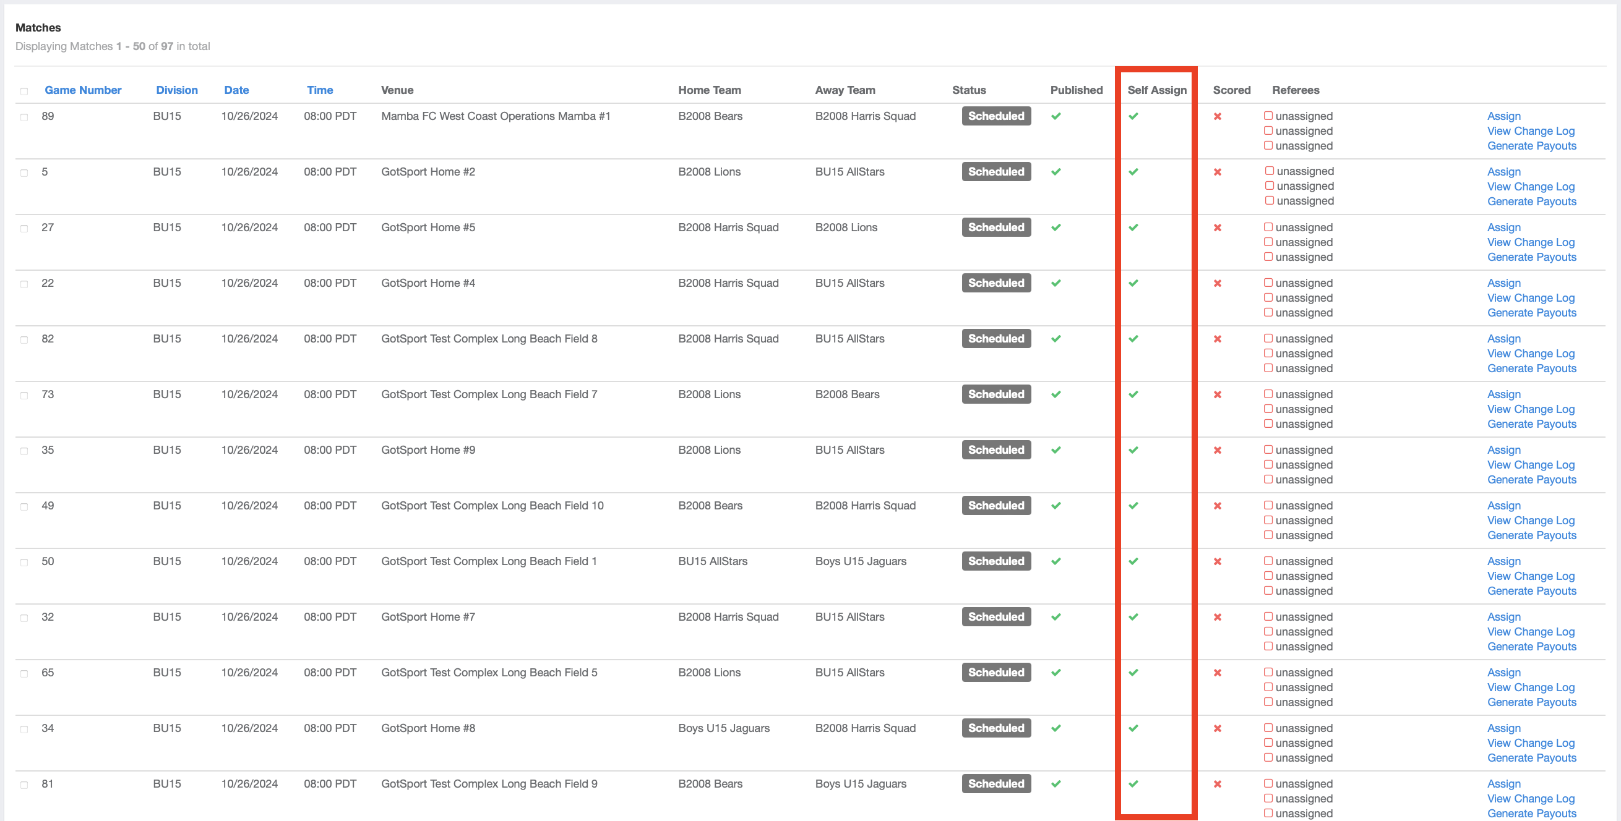Click venue 'GotSport Test Complex Long Beach Field 10'
The width and height of the screenshot is (1621, 821).
click(492, 506)
